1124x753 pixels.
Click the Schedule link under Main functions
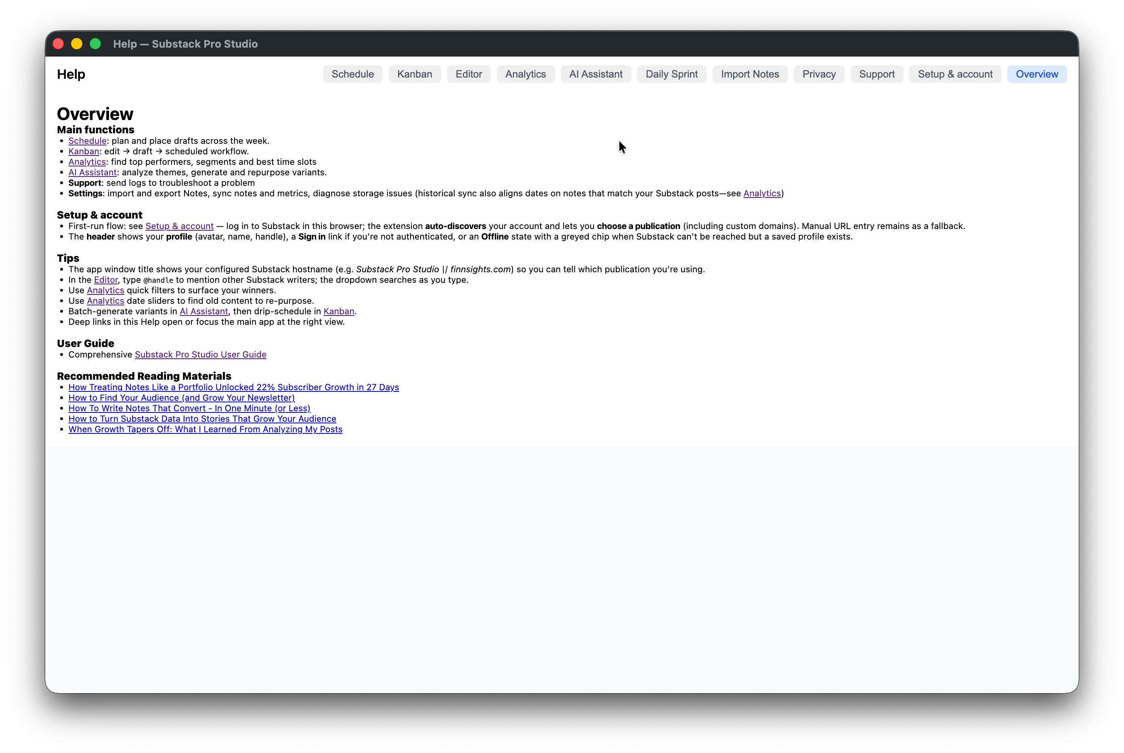(87, 141)
